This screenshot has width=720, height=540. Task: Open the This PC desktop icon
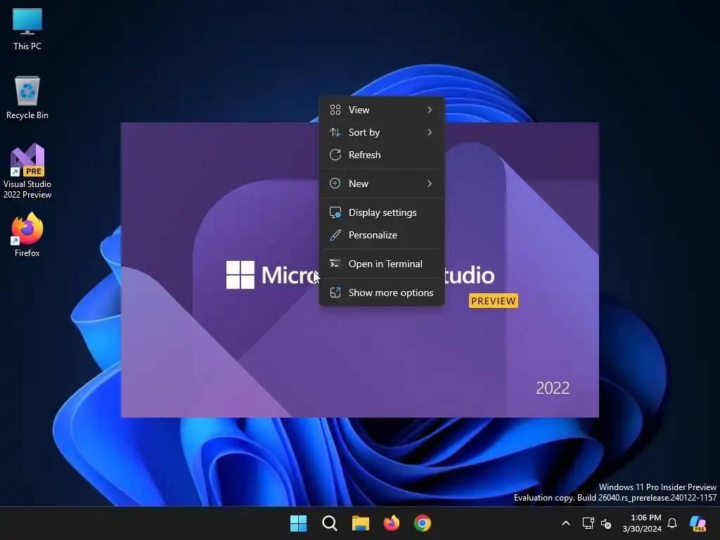tap(27, 30)
